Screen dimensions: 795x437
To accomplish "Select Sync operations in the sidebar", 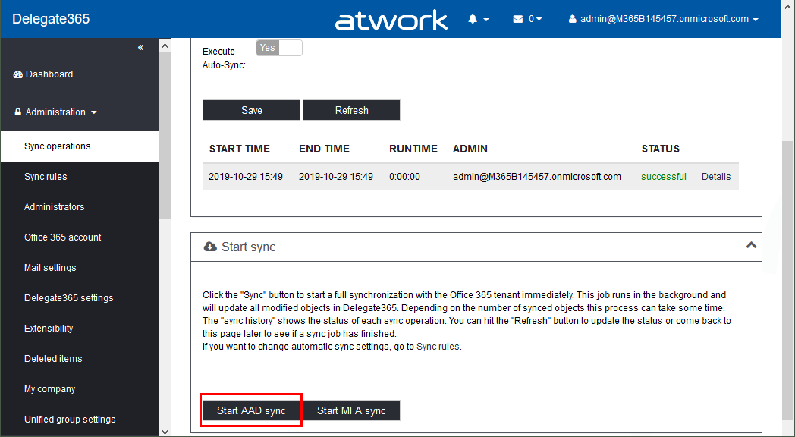I will click(80, 146).
